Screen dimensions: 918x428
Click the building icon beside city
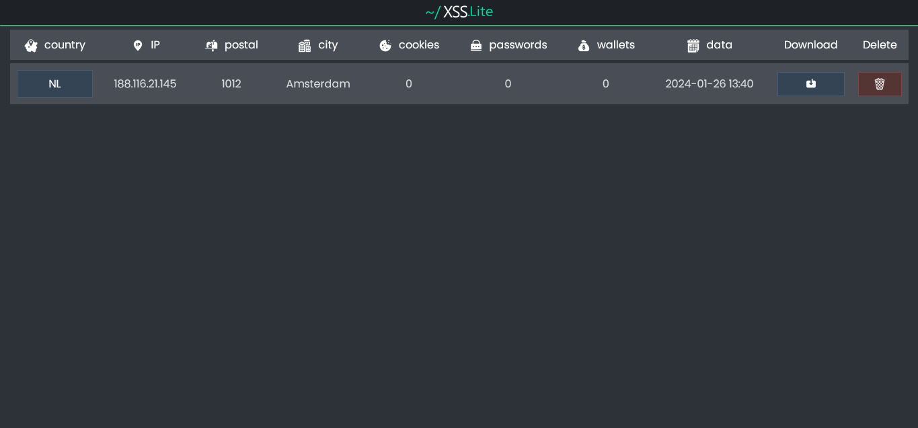click(x=304, y=45)
